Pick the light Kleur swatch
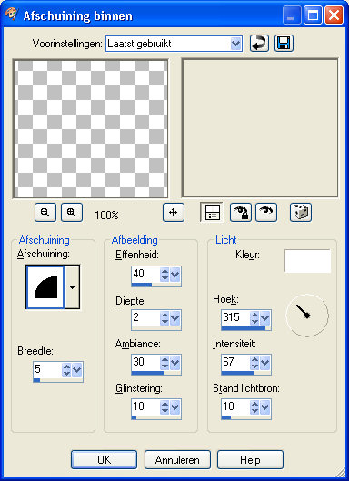Viewport: 349px width, 481px height. coord(307,261)
